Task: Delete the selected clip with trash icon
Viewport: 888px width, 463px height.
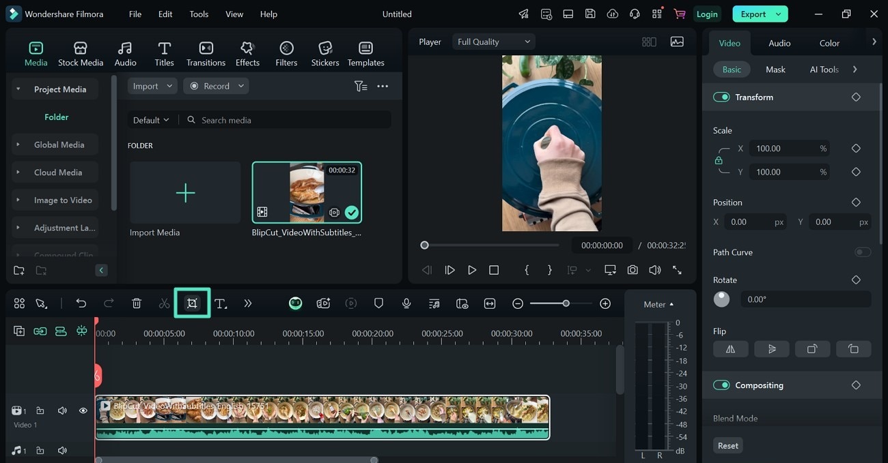Action: [x=137, y=303]
